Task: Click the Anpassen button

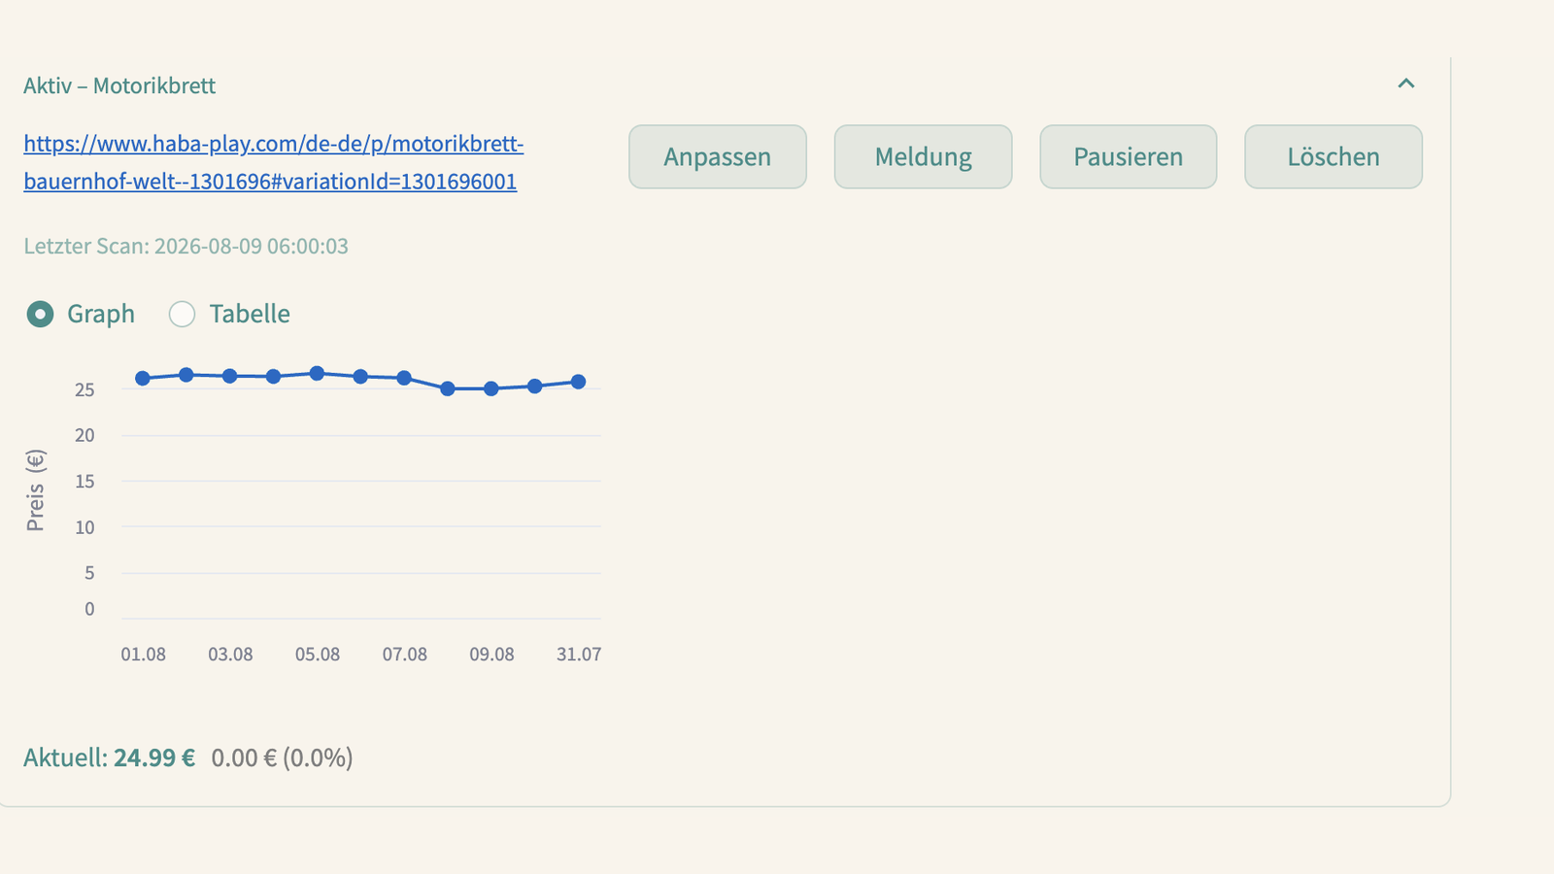Action: coord(718,156)
